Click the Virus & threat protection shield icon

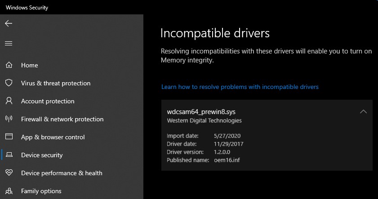click(9, 83)
